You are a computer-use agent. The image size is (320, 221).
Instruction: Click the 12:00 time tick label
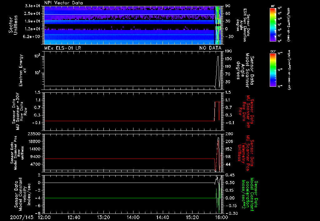[44, 217]
